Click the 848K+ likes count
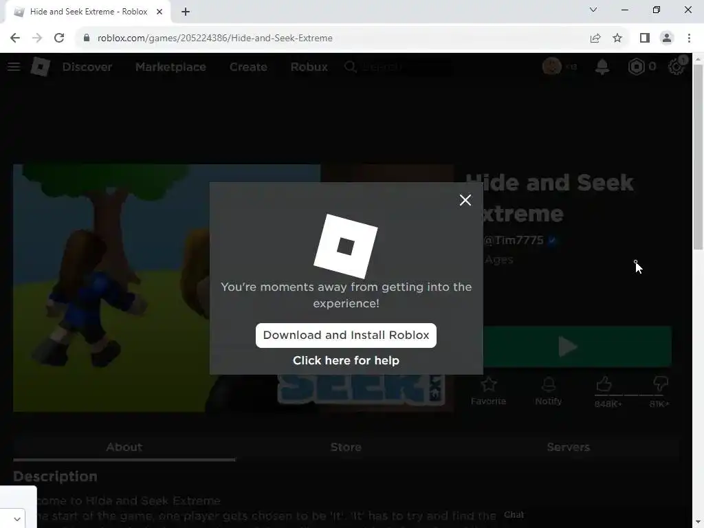This screenshot has width=704, height=528. point(608,404)
